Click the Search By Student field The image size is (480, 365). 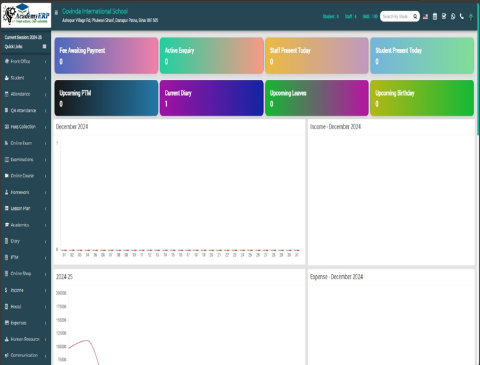[396, 17]
